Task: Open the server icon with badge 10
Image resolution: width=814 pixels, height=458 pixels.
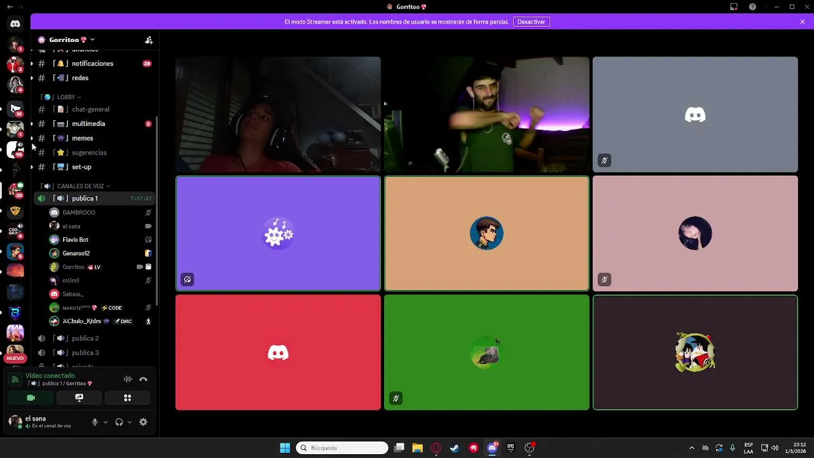Action: pos(15,109)
